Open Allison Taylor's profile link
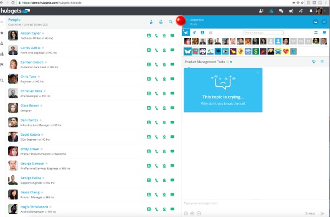The height and width of the screenshot is (217, 330). 30,33
